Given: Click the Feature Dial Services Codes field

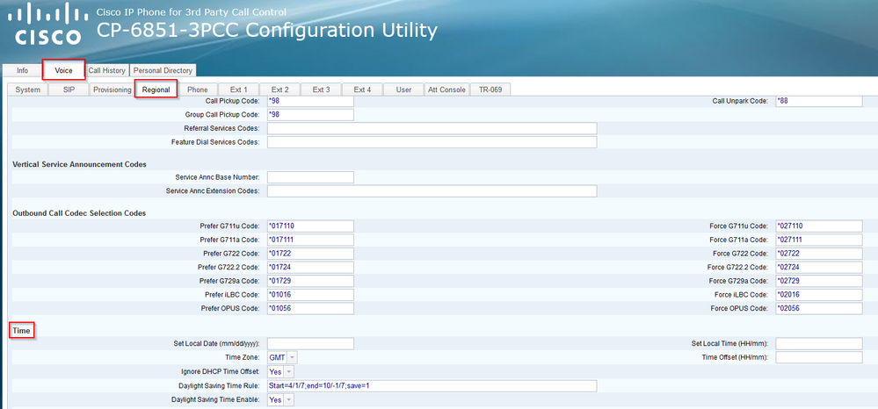Looking at the screenshot, I should 432,142.
